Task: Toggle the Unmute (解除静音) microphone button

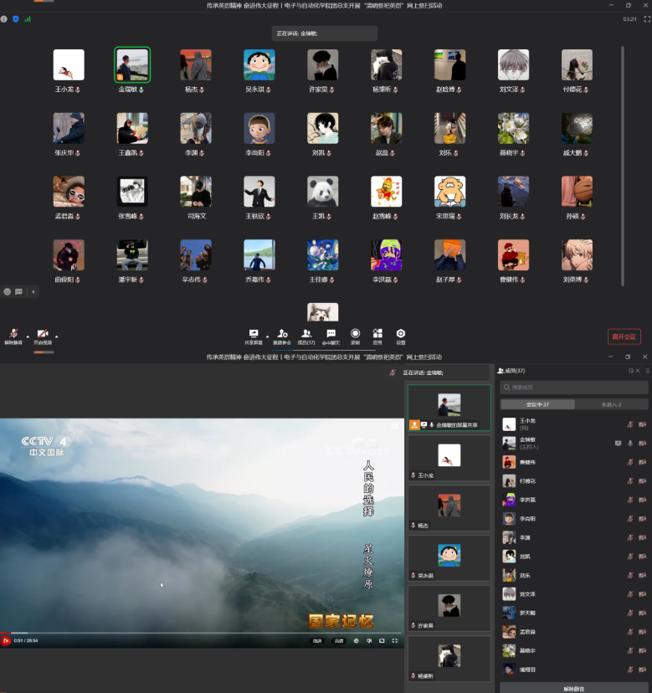Action: [x=14, y=333]
